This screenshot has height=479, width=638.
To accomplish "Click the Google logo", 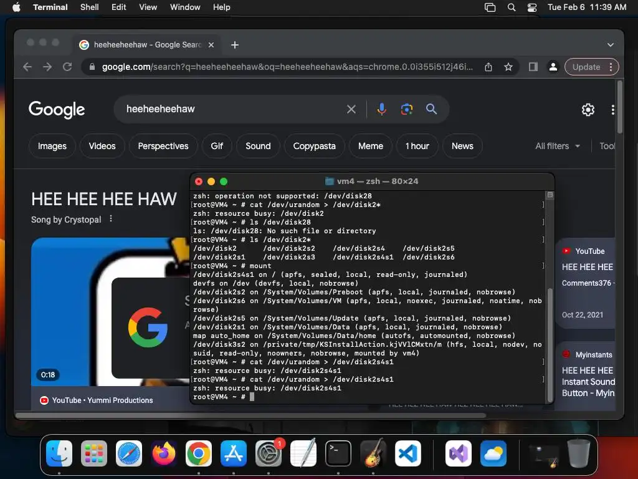I will coord(57,109).
